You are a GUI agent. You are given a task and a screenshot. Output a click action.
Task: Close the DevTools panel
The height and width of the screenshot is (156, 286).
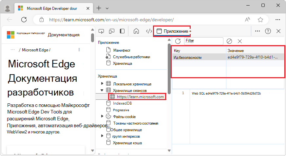pyautogui.click(x=278, y=31)
